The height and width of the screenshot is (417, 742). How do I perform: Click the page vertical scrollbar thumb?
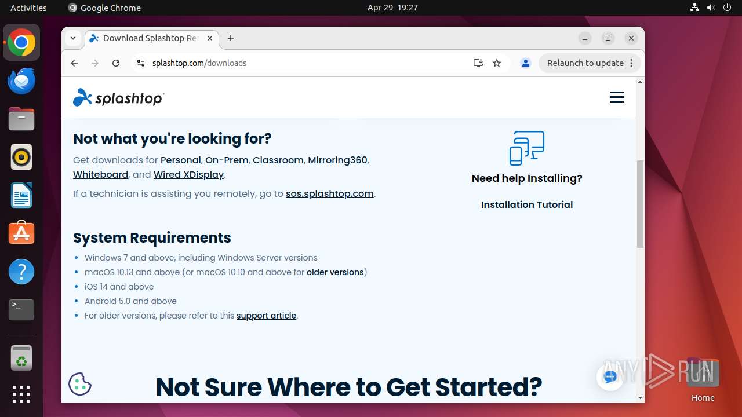coord(640,204)
